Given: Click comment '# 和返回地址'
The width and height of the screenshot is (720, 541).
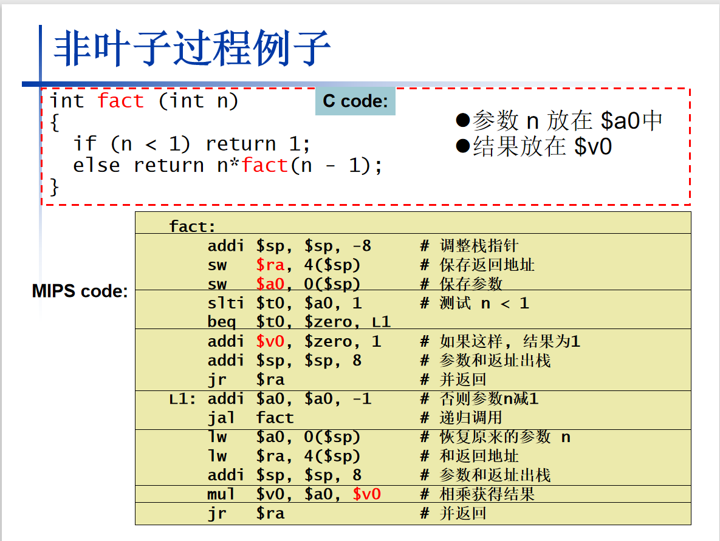Looking at the screenshot, I should click(469, 456).
